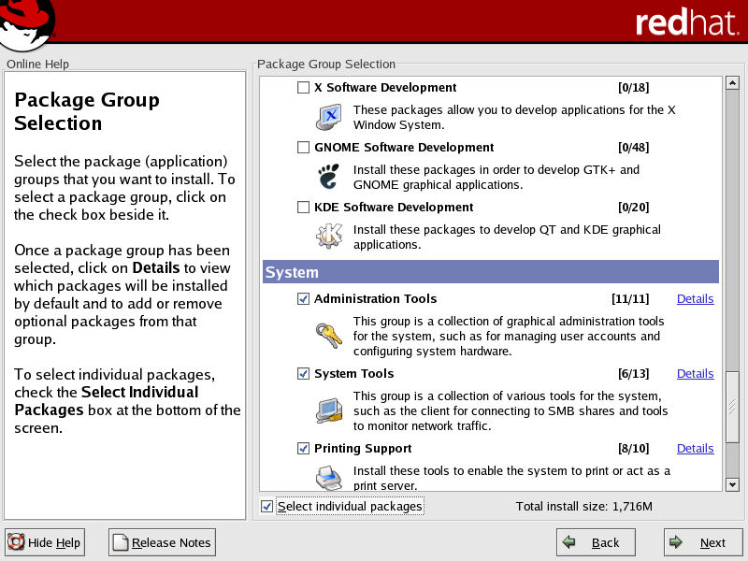Click scrollbar up arrow in package list

(732, 82)
